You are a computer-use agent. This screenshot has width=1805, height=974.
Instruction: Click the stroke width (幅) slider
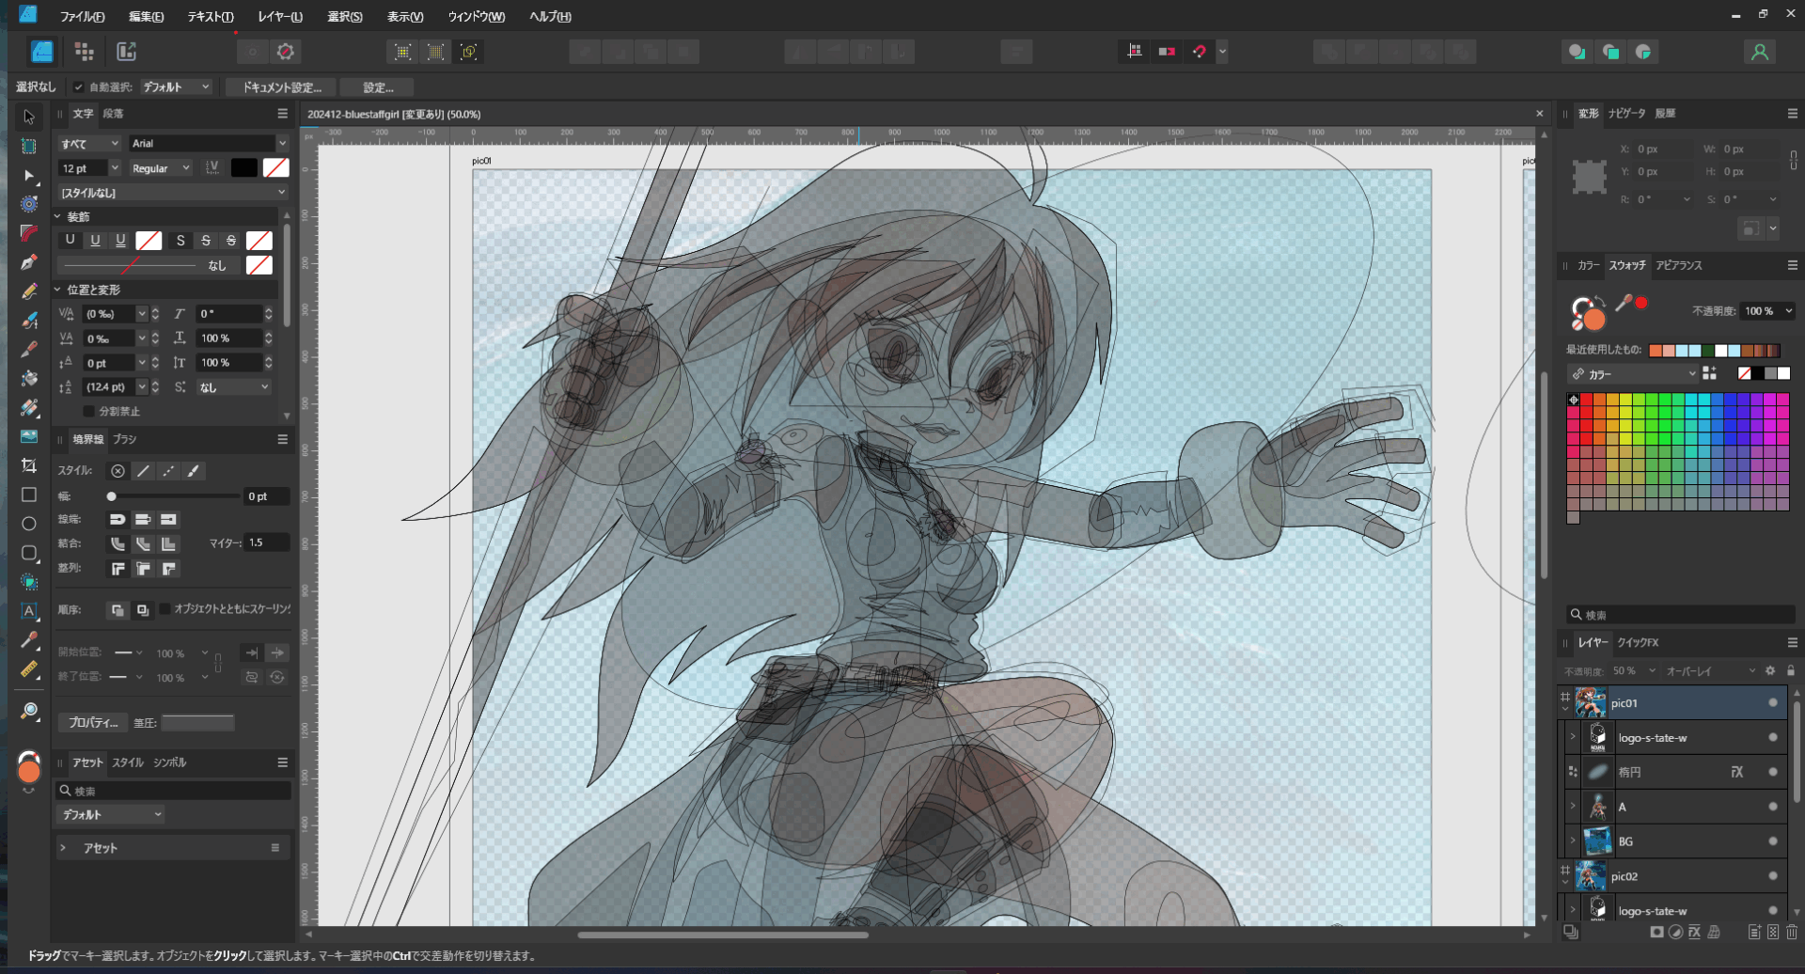coord(174,496)
